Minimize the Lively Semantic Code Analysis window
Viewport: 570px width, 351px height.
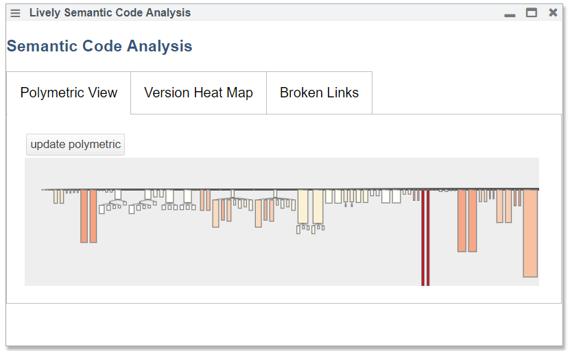(510, 14)
